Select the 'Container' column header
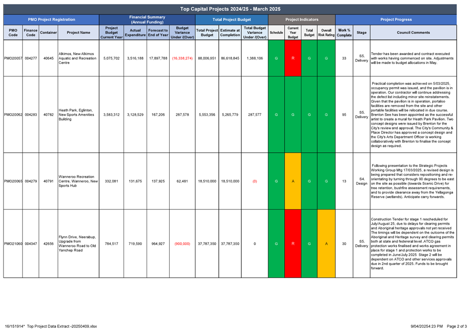 coord(48,33)
